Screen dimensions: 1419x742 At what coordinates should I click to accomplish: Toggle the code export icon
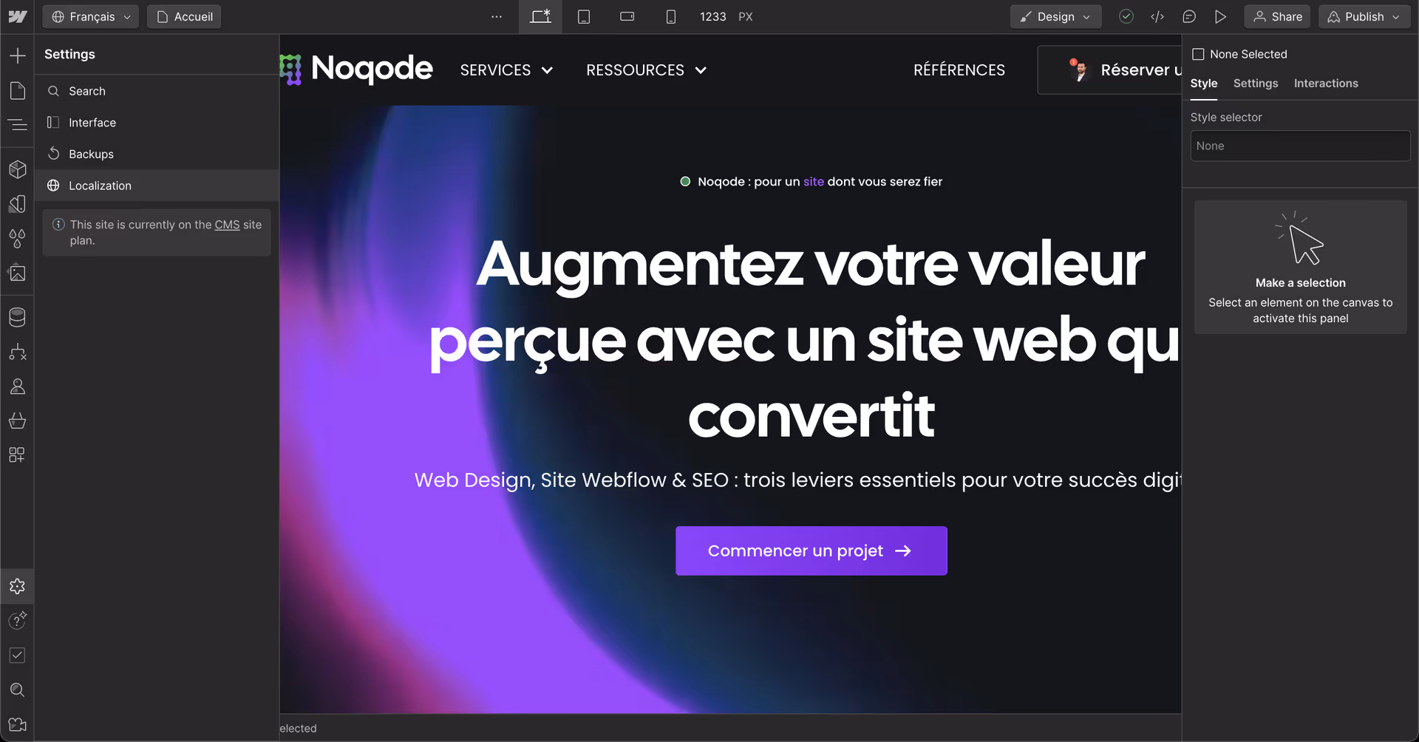[x=1157, y=16]
